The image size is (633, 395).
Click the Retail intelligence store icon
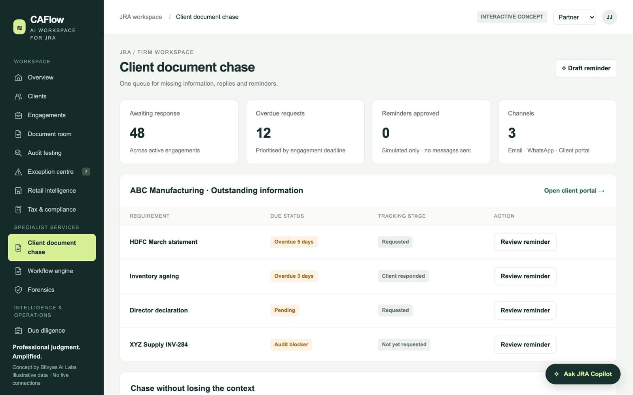pos(18,191)
